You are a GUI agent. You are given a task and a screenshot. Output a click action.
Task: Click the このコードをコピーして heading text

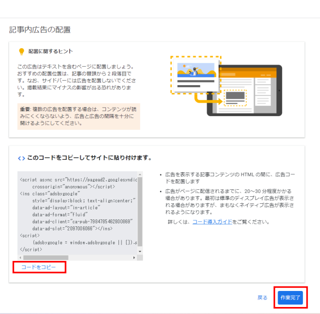[89, 158]
